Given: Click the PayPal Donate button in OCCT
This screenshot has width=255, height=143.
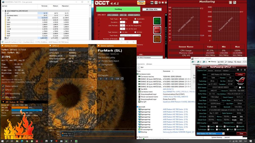Looking at the screenshot, I should coord(141,2).
